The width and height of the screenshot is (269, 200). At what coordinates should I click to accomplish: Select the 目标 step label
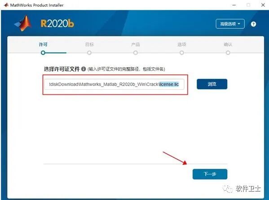(89, 44)
